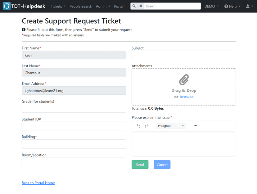Open the Portal nav item
The image size is (257, 194).
coord(119,6)
